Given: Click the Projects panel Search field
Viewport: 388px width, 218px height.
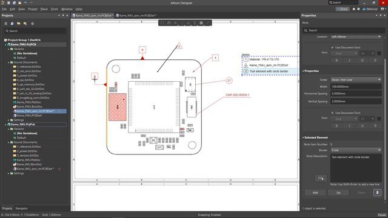Looking at the screenshot, I should point(35,31).
